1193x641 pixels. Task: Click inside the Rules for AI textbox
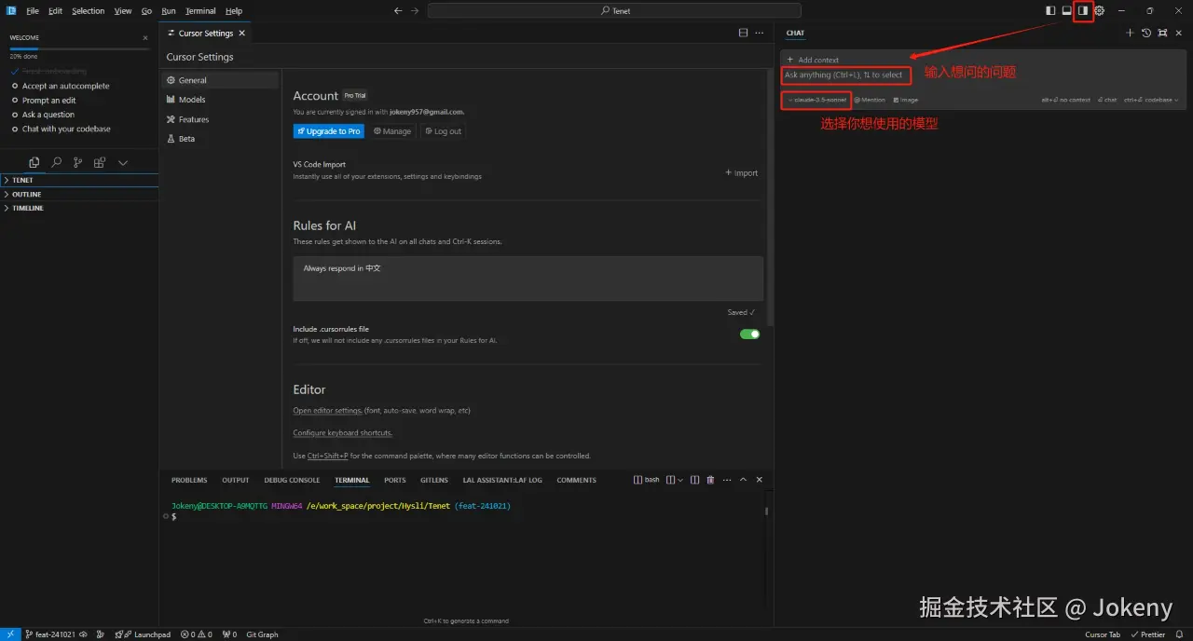pos(528,279)
